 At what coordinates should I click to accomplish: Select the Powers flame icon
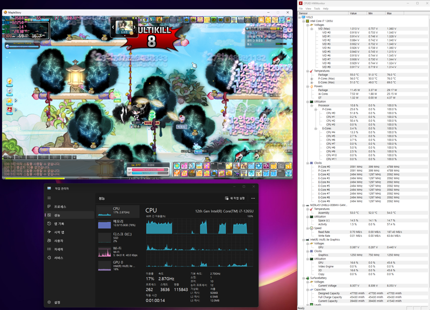click(x=312, y=86)
